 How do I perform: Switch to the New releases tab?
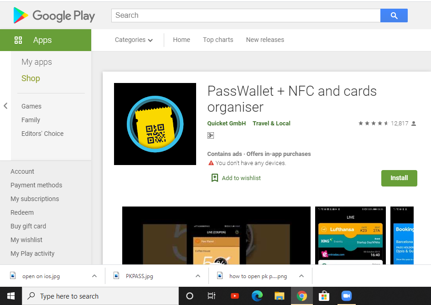[265, 40]
